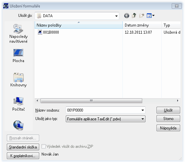Sort by the Datum změny column header

click(142, 25)
